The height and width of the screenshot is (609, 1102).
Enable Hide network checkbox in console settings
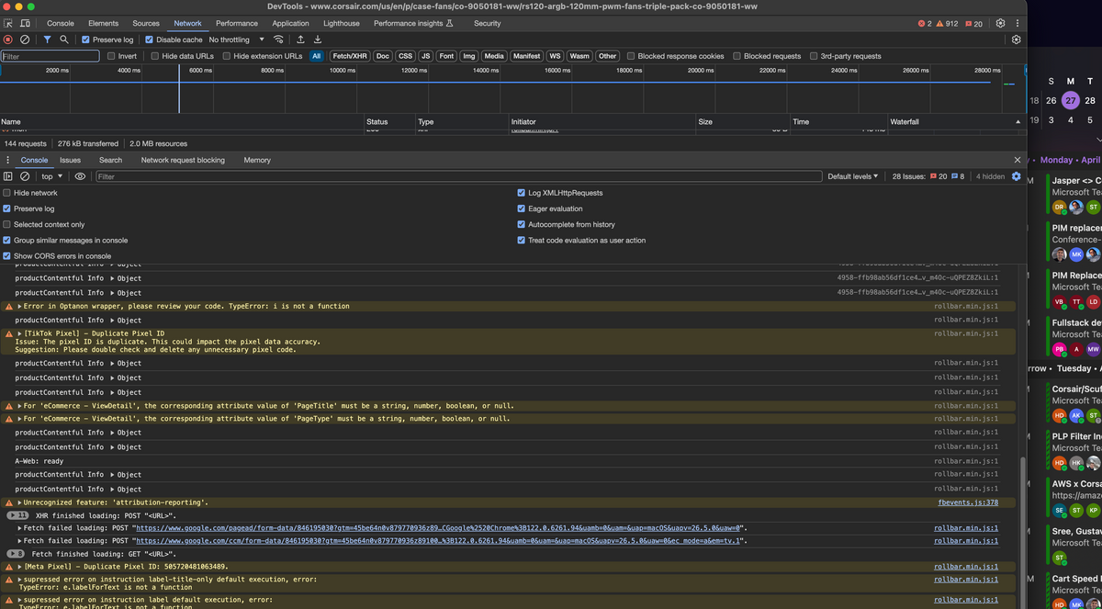pyautogui.click(x=7, y=193)
